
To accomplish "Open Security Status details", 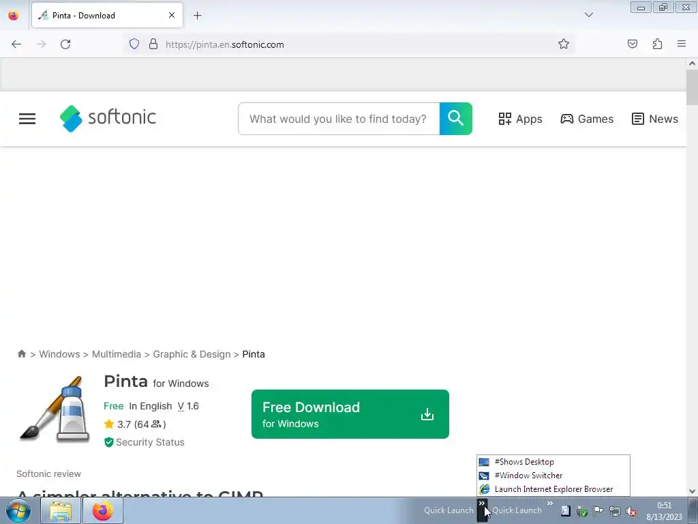I will (145, 442).
